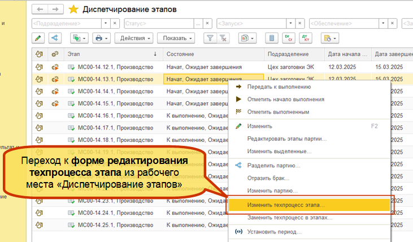Sort by the Подразделение column header
This screenshot has width=413, height=242.
(x=294, y=54)
